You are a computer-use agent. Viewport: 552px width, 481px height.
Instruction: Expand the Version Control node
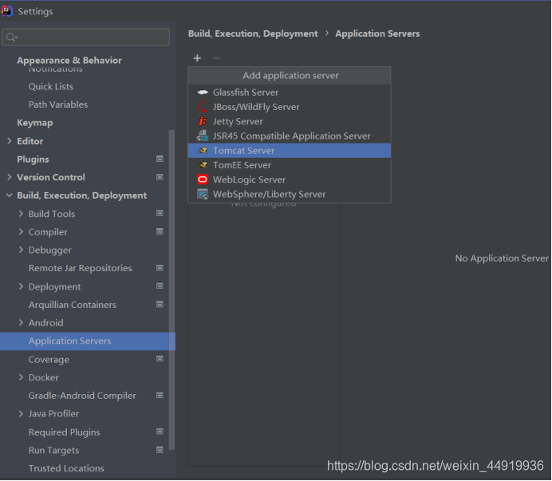[x=9, y=177]
